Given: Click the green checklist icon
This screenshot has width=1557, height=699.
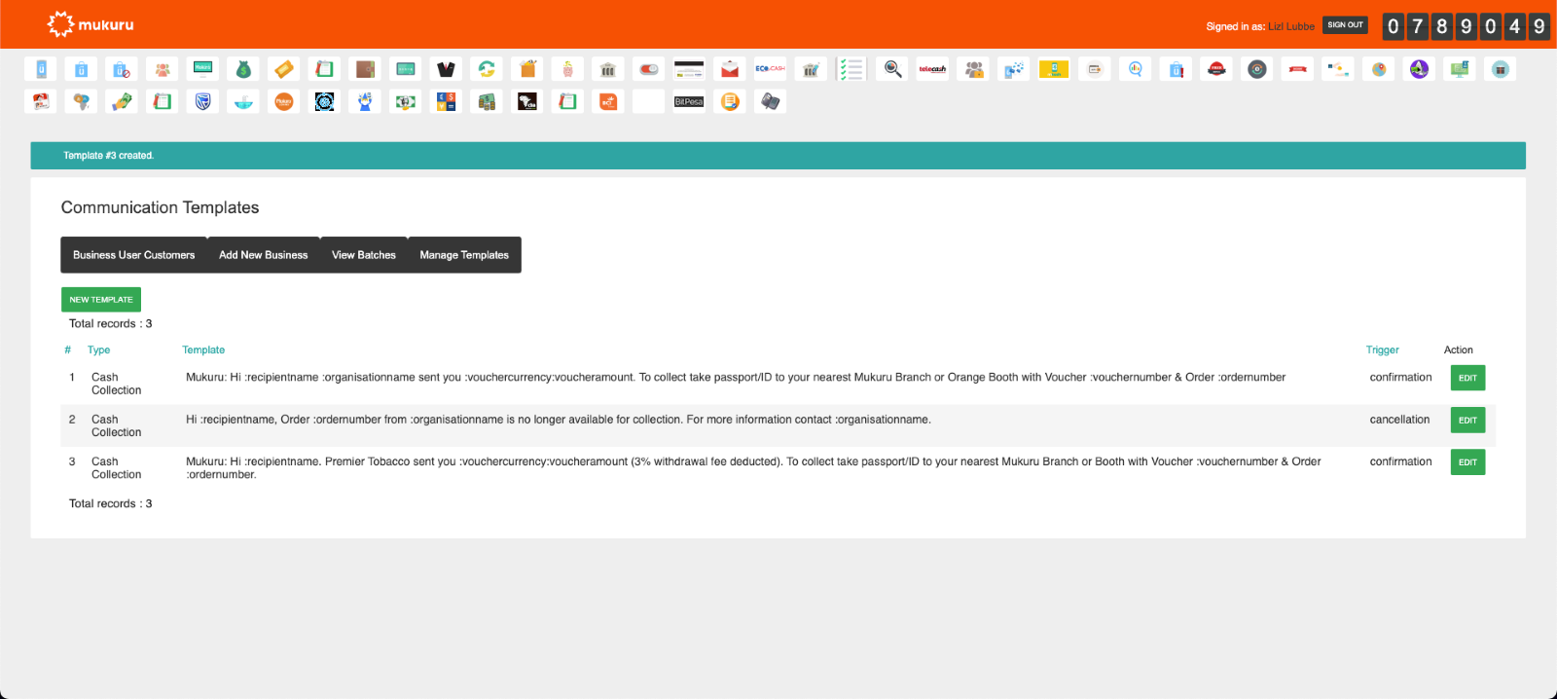Looking at the screenshot, I should (x=851, y=69).
